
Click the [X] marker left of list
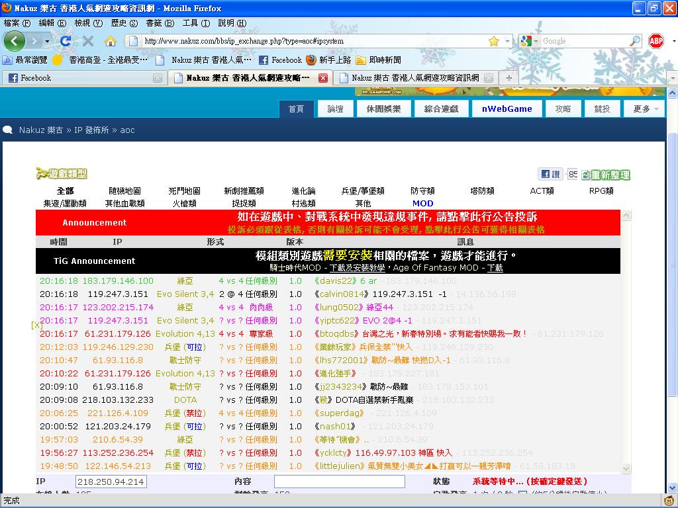coord(36,325)
